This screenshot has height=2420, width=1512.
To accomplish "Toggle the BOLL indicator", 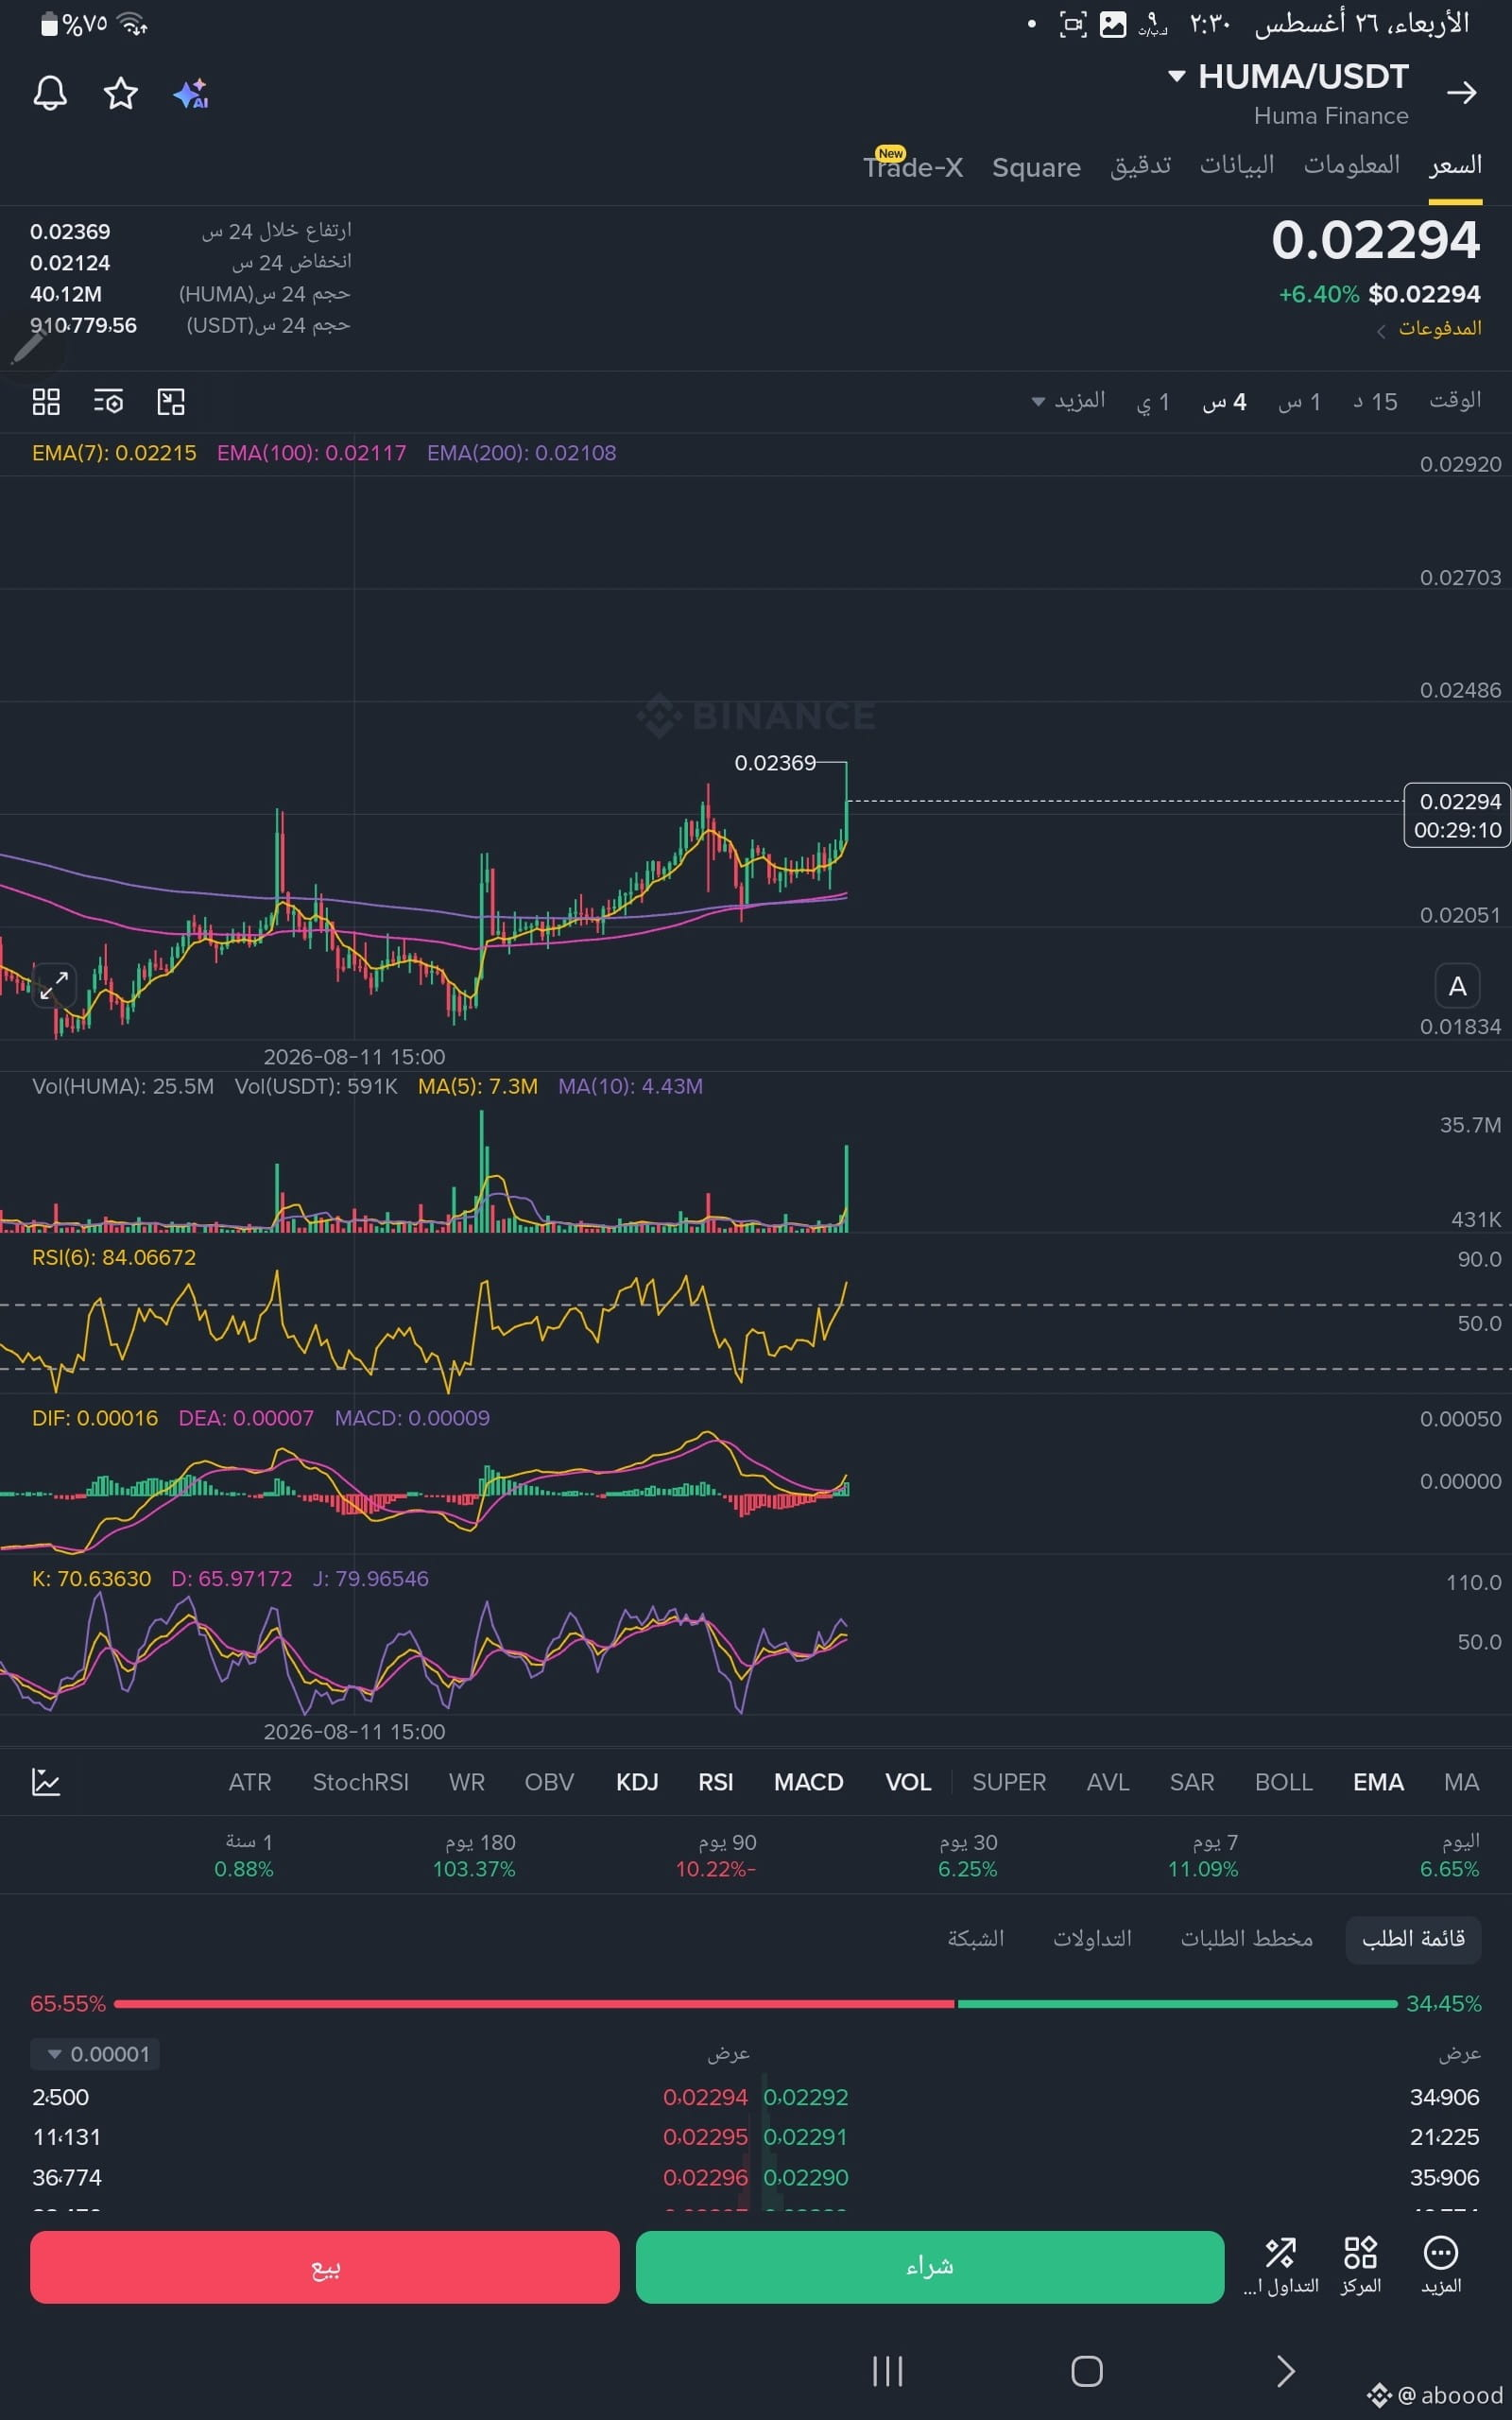I will (1283, 1782).
